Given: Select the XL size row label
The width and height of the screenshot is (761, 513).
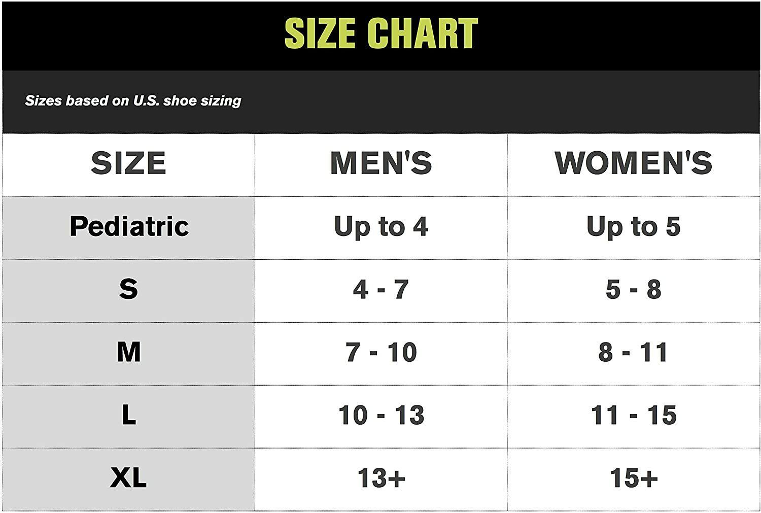Looking at the screenshot, I should click(x=128, y=478).
